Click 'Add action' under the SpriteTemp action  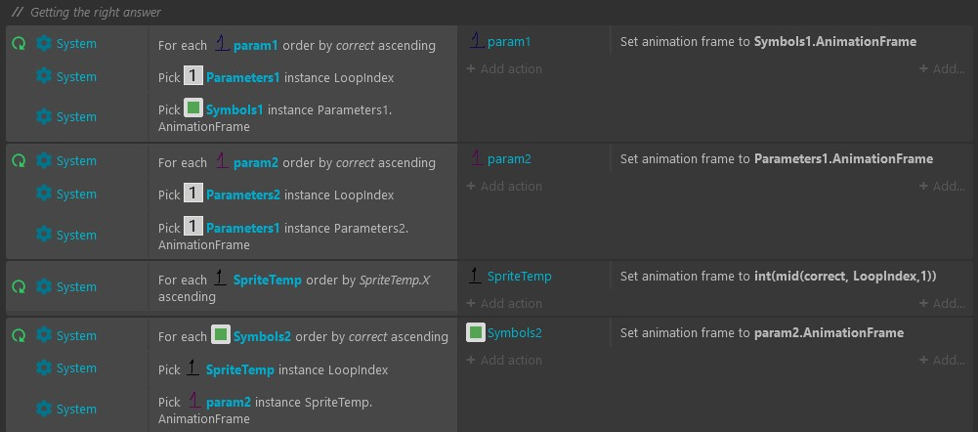click(x=504, y=303)
